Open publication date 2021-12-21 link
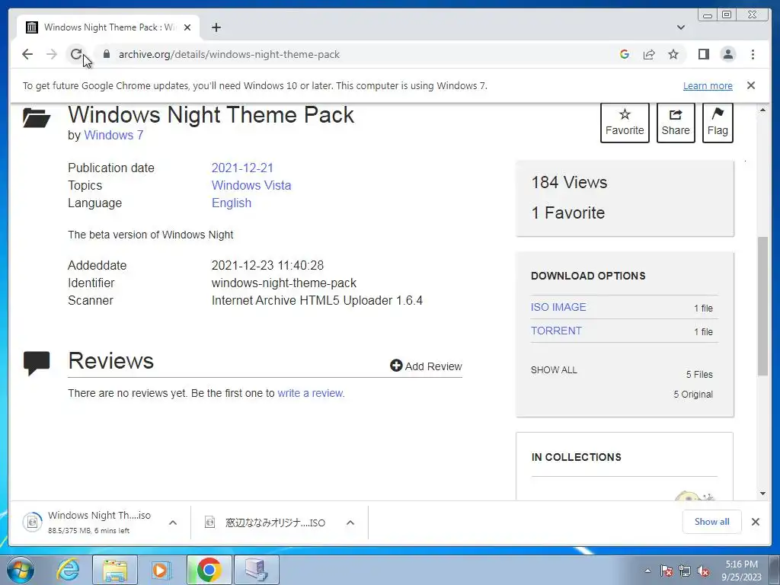The width and height of the screenshot is (780, 585). [x=242, y=168]
